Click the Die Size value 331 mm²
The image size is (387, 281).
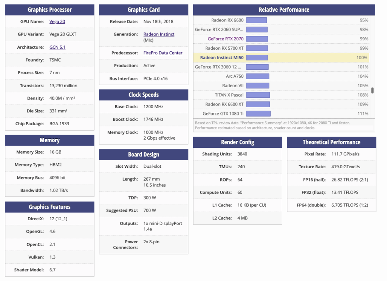[59, 111]
